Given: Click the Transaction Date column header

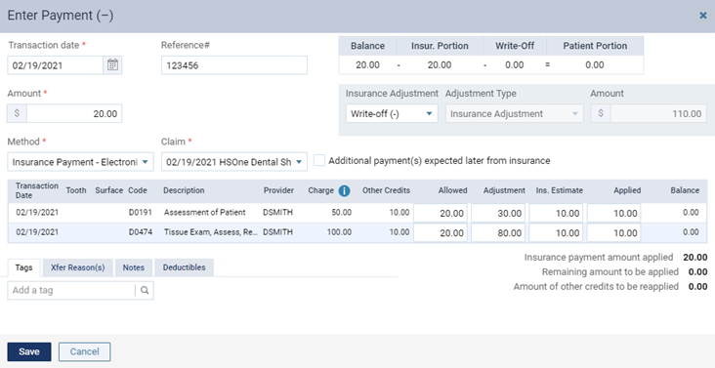Looking at the screenshot, I should tap(37, 190).
